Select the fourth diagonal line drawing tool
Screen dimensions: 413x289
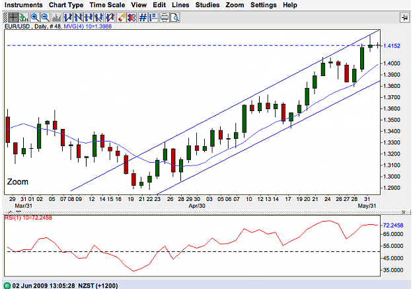[x=98, y=18]
